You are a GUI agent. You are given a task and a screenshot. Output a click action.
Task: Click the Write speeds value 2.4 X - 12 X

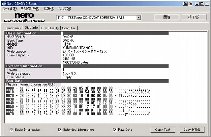pyautogui.click(x=84, y=51)
